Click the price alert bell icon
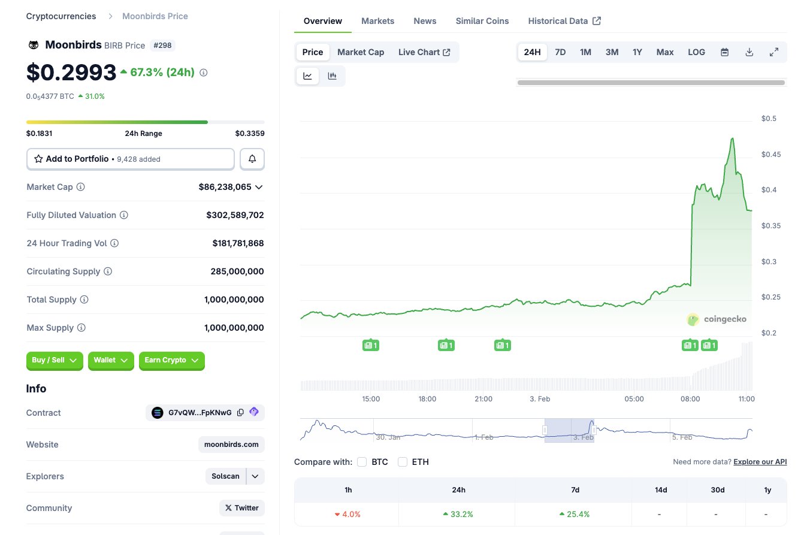 pyautogui.click(x=252, y=159)
